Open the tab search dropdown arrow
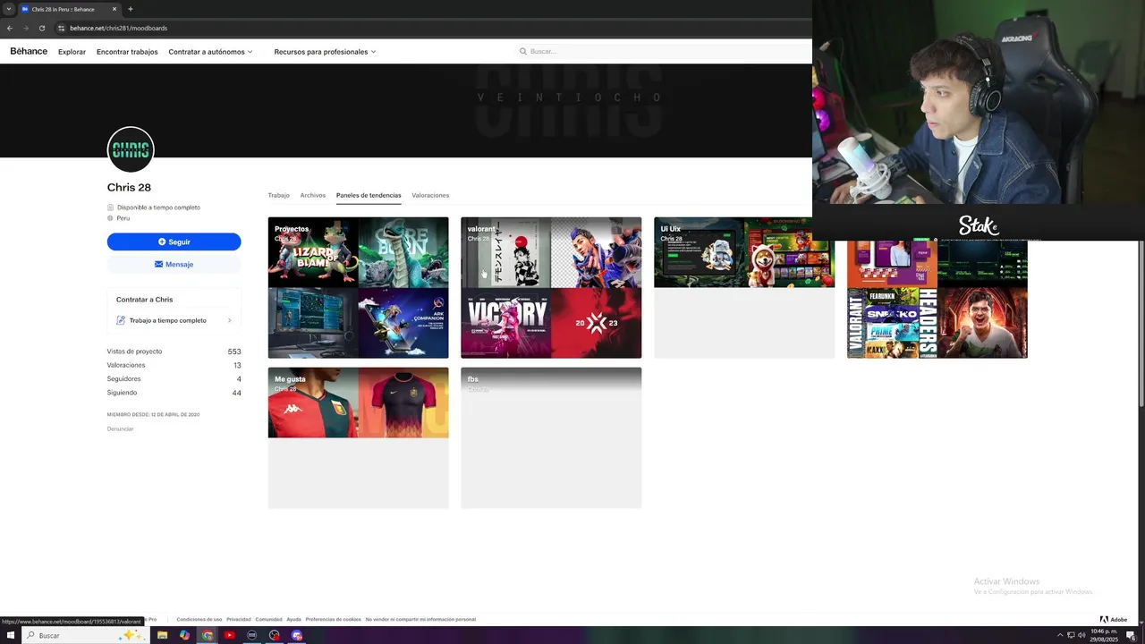Viewport: 1145px width, 644px height. 8,9
